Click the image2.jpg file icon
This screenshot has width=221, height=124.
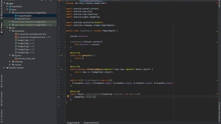click(16, 43)
